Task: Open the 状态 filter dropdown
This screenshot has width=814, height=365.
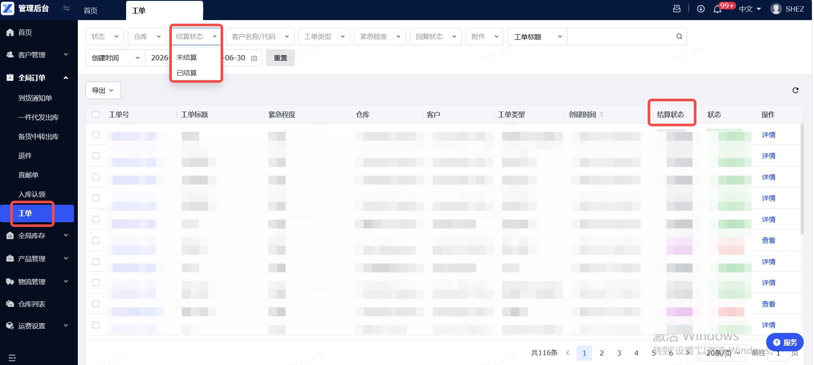Action: coord(105,36)
